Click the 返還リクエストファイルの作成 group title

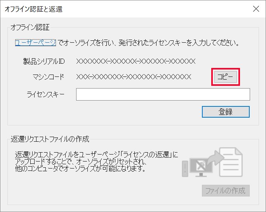tap(50, 139)
